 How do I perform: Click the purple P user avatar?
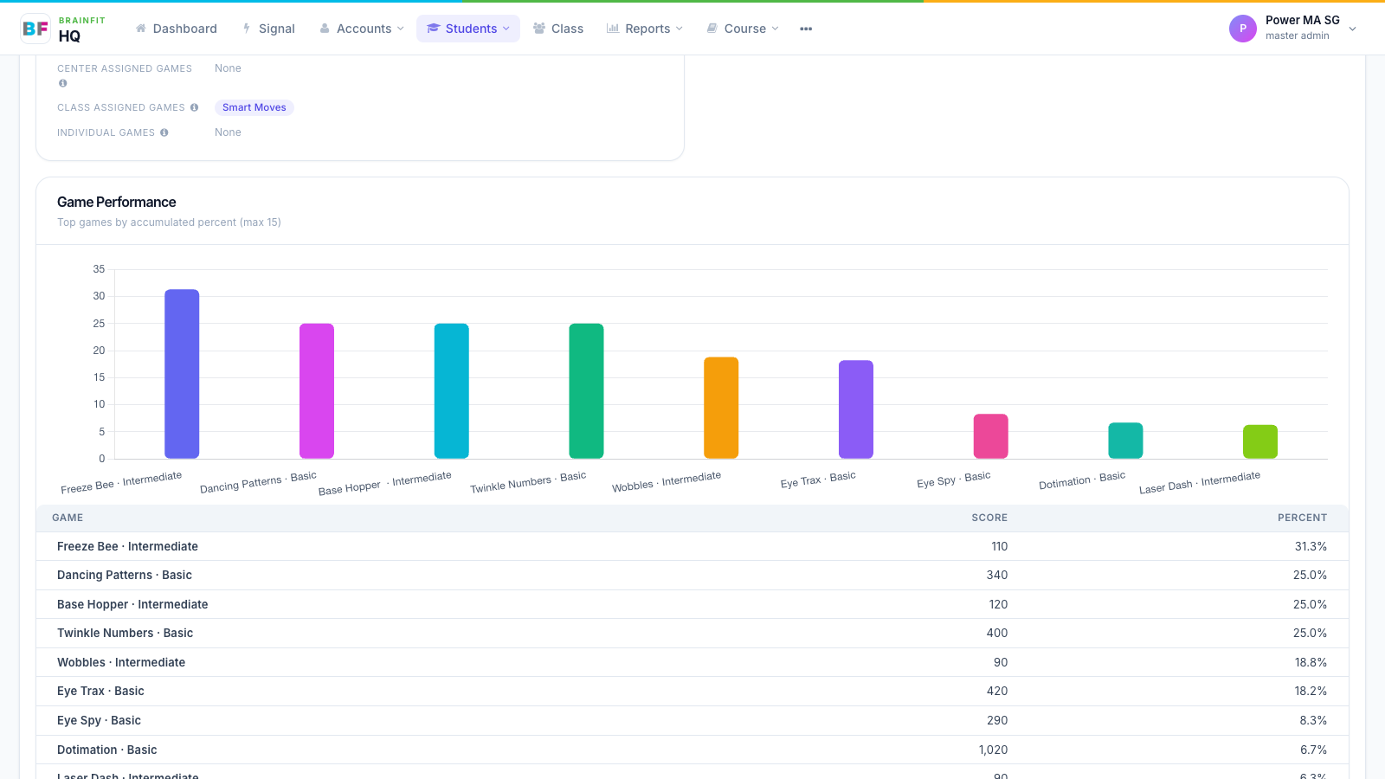pyautogui.click(x=1243, y=29)
